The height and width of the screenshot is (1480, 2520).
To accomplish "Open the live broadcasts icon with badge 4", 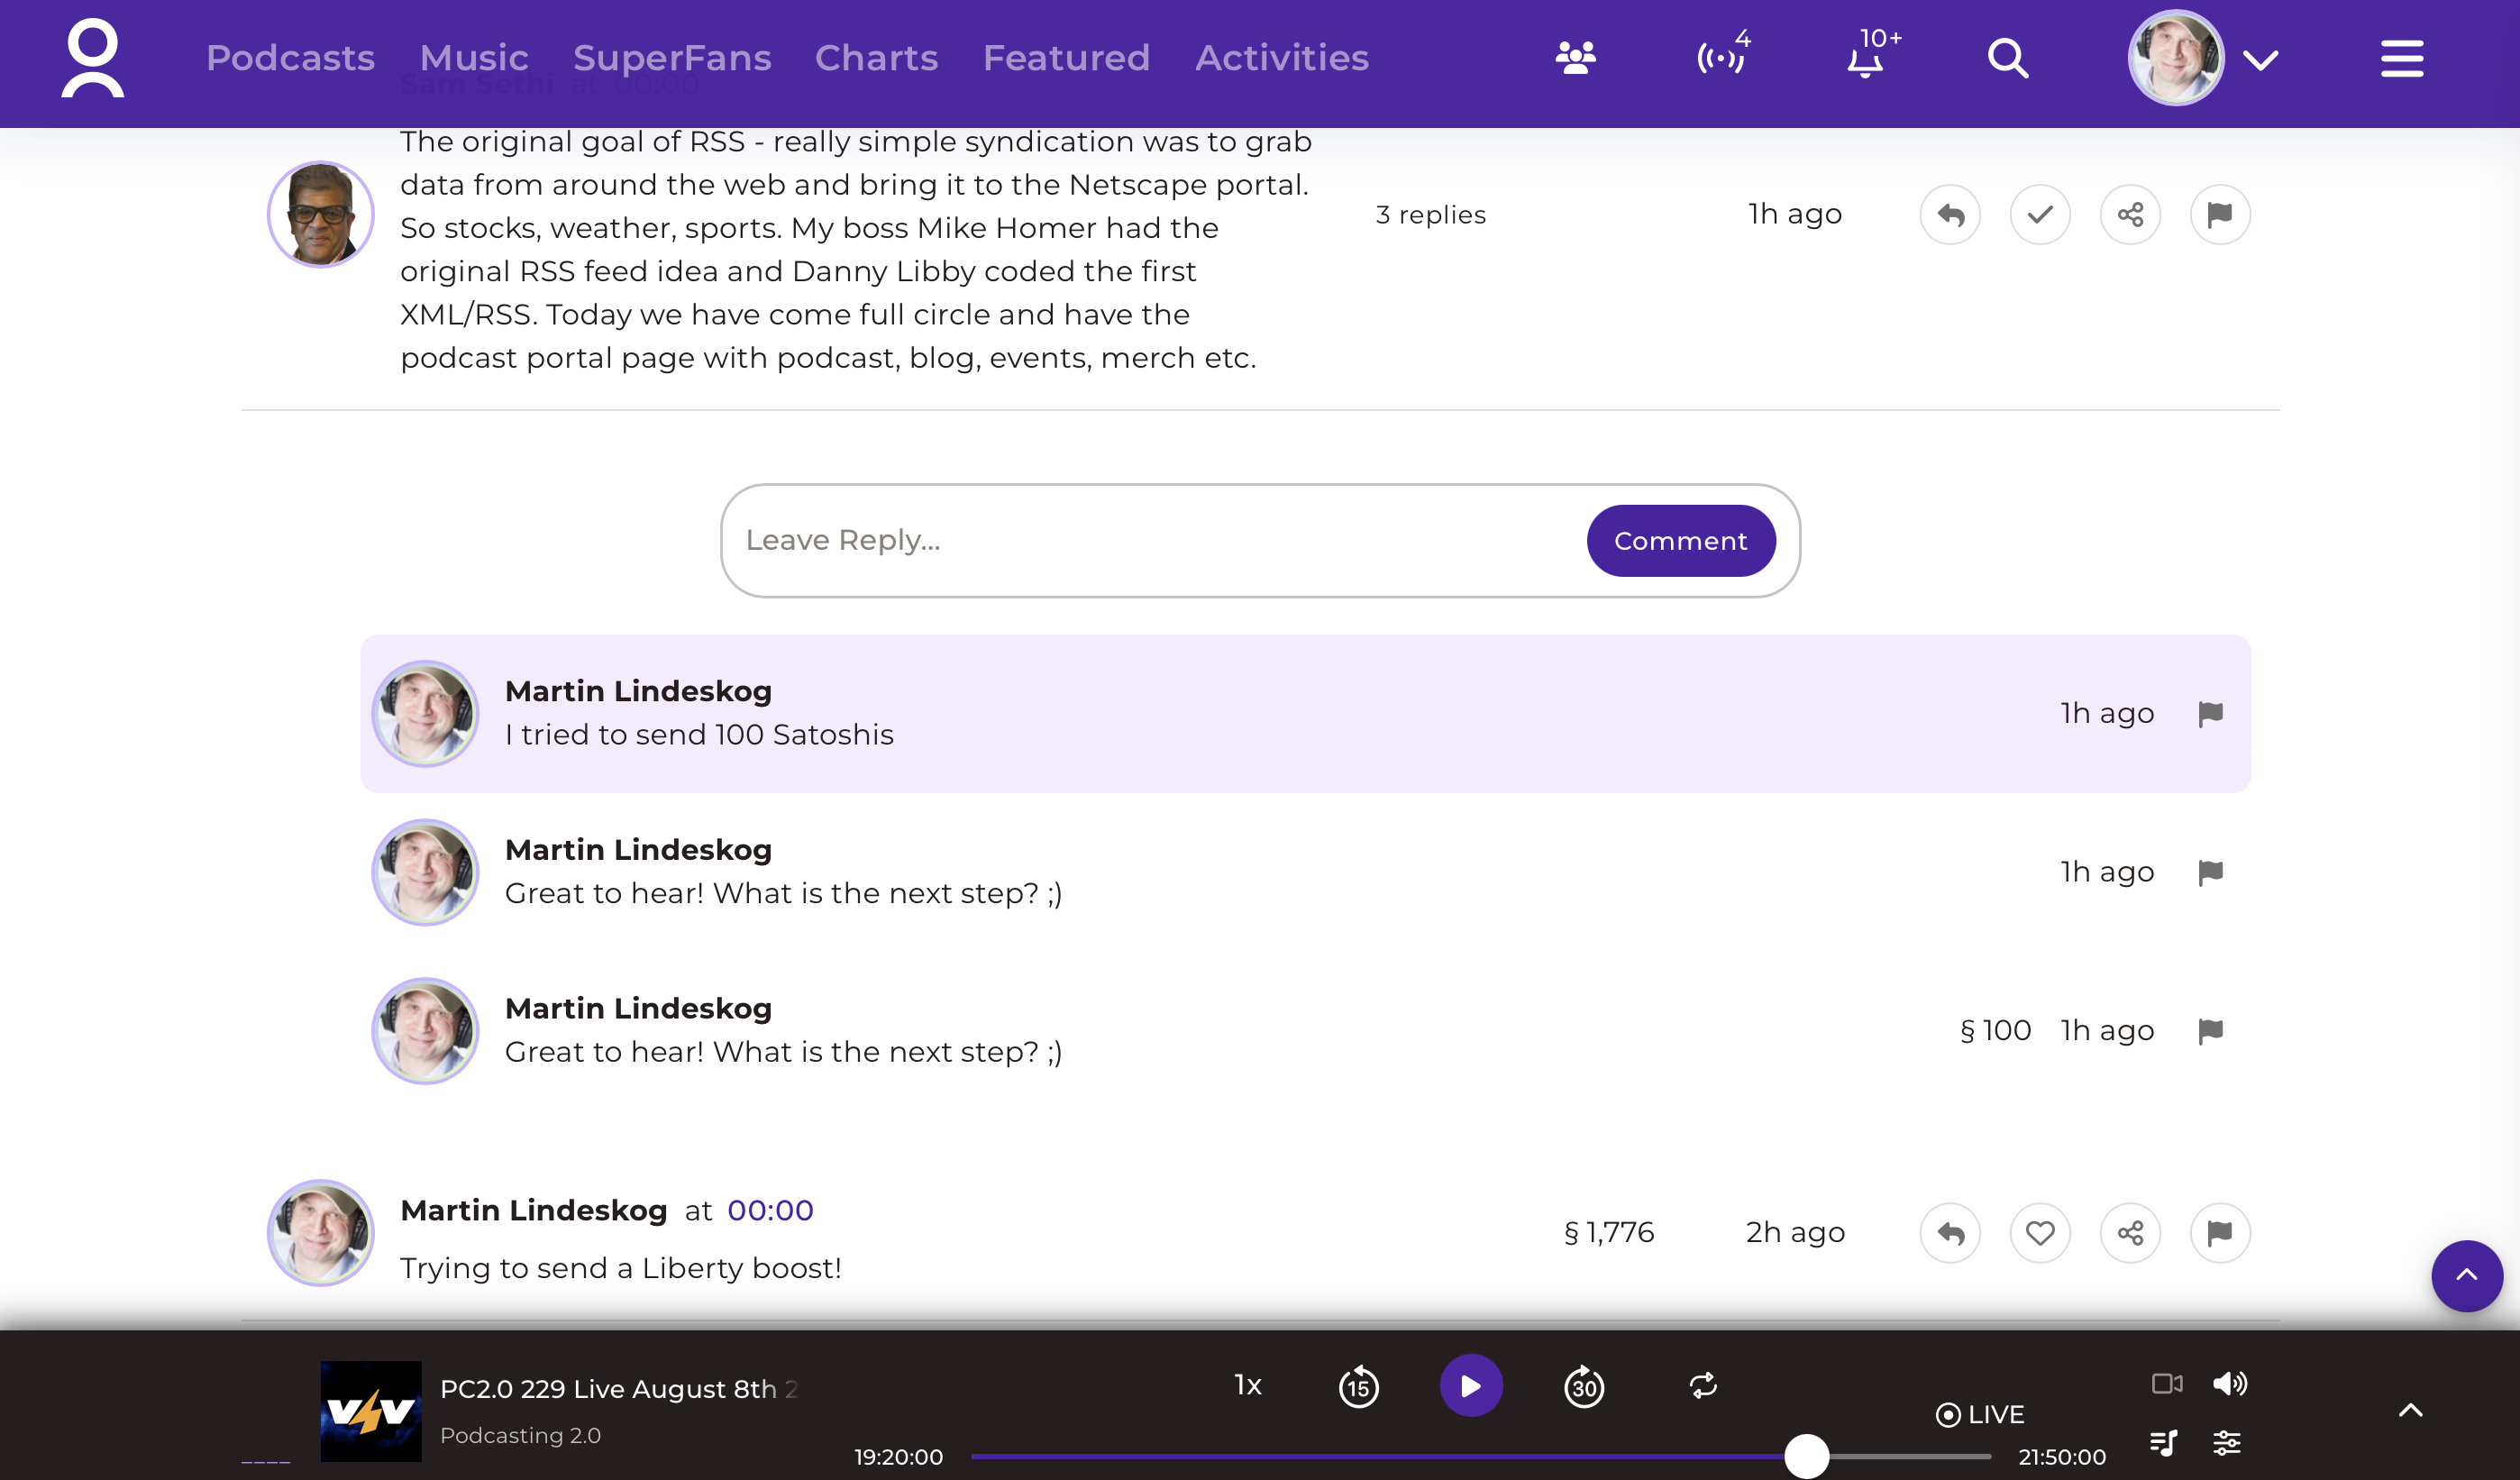I will pos(1721,58).
